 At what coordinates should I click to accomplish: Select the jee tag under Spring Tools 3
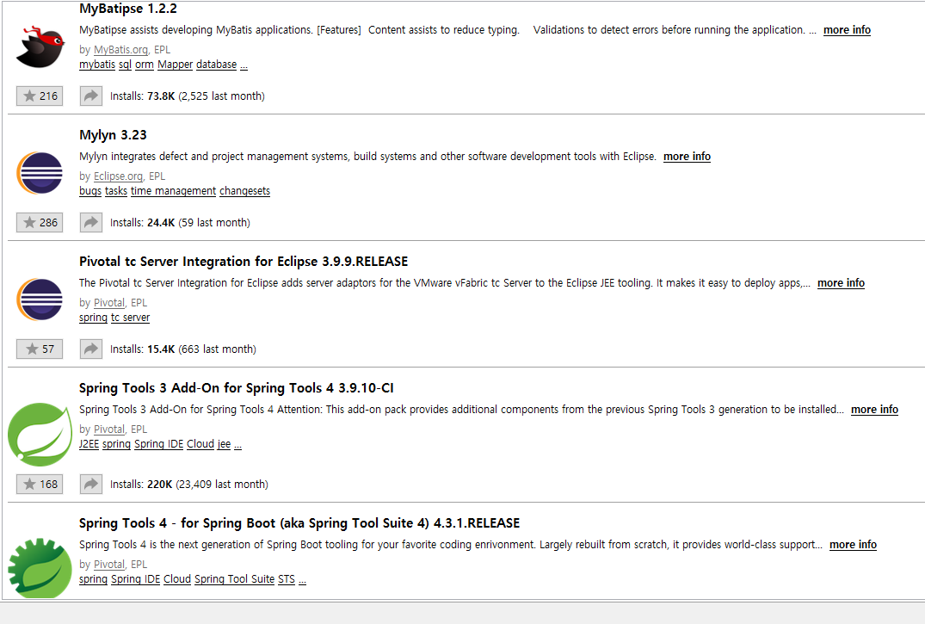(225, 444)
